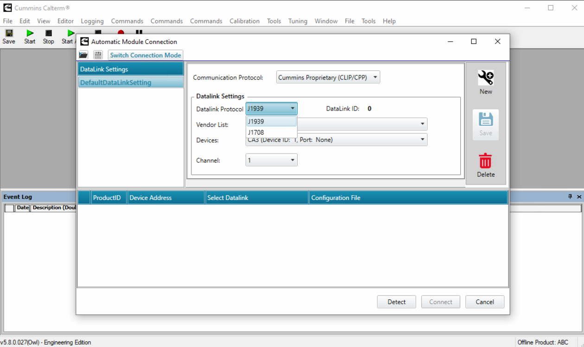Viewport: 584px width, 347px height.
Task: Click the black Stop square icon
Action: tap(48, 33)
